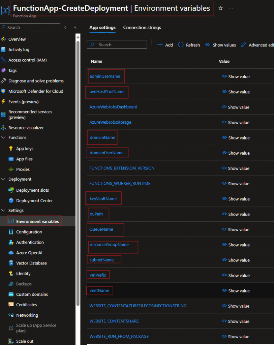This screenshot has width=274, height=345.
Task: Open the Backups menu item
Action: click(x=24, y=284)
